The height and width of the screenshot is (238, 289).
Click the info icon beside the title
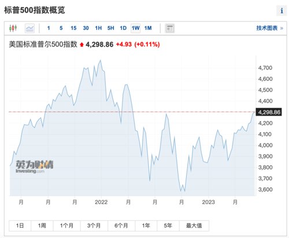pyautogui.click(x=281, y=10)
